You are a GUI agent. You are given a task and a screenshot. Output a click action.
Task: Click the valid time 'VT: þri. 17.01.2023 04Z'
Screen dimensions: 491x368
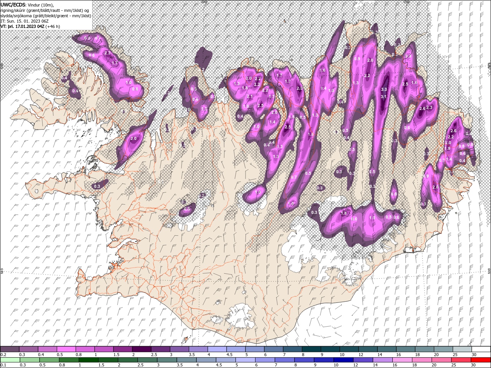click(23, 26)
